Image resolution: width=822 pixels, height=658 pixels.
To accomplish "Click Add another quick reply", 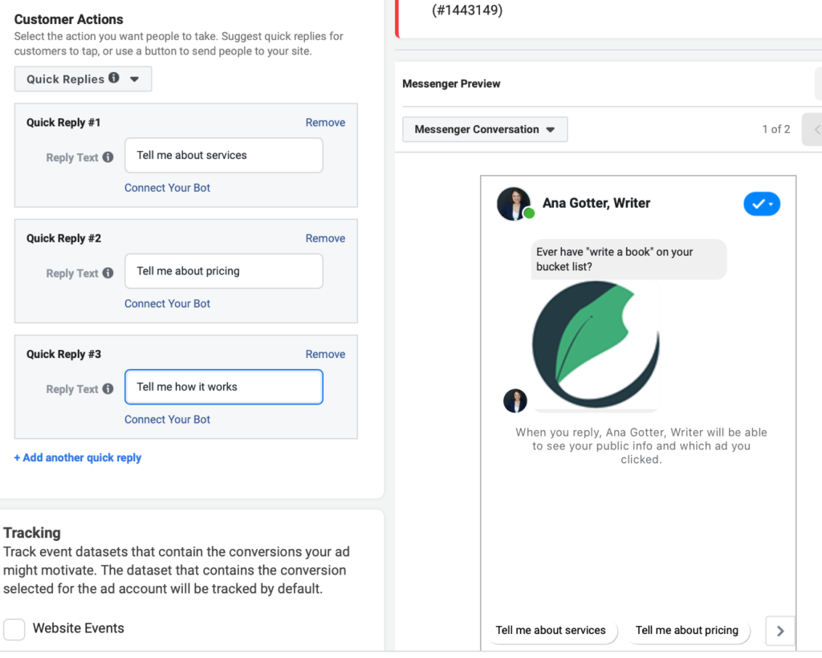I will (77, 457).
